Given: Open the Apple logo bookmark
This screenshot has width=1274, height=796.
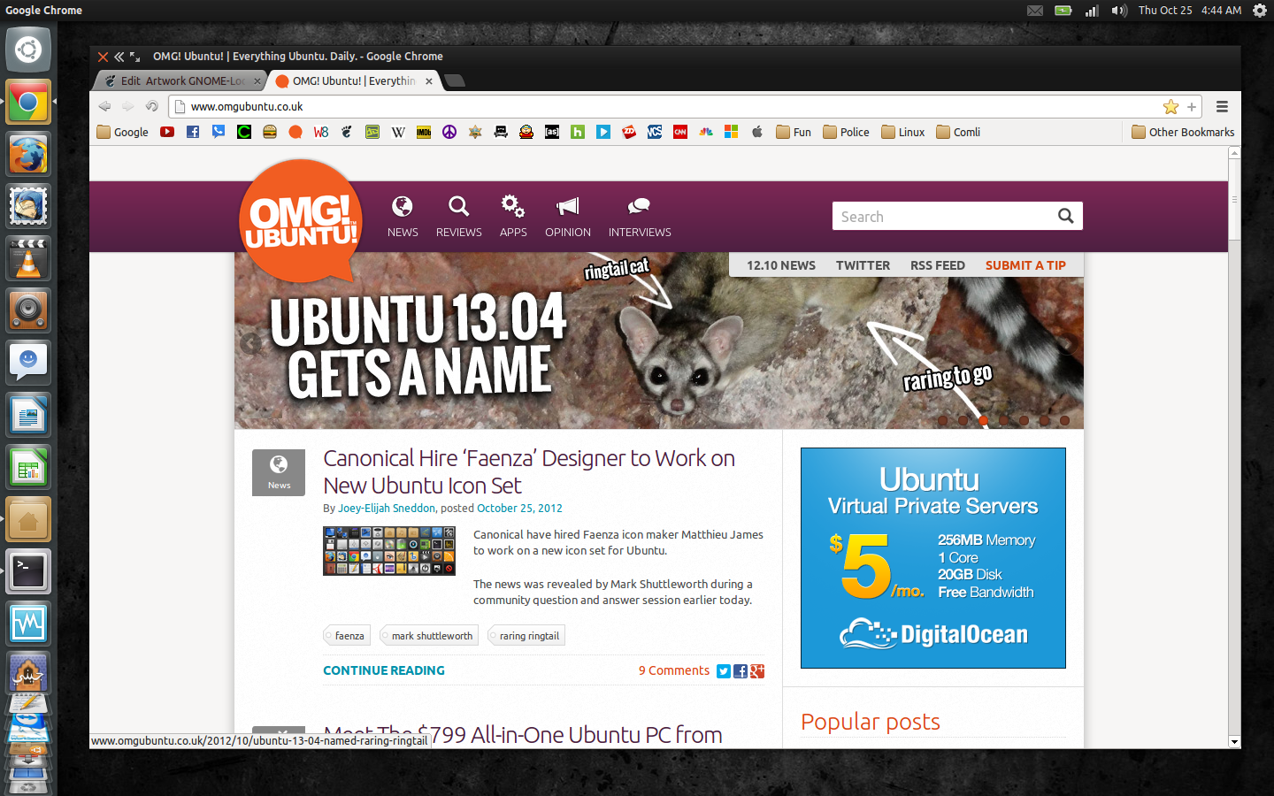Looking at the screenshot, I should coord(757,132).
